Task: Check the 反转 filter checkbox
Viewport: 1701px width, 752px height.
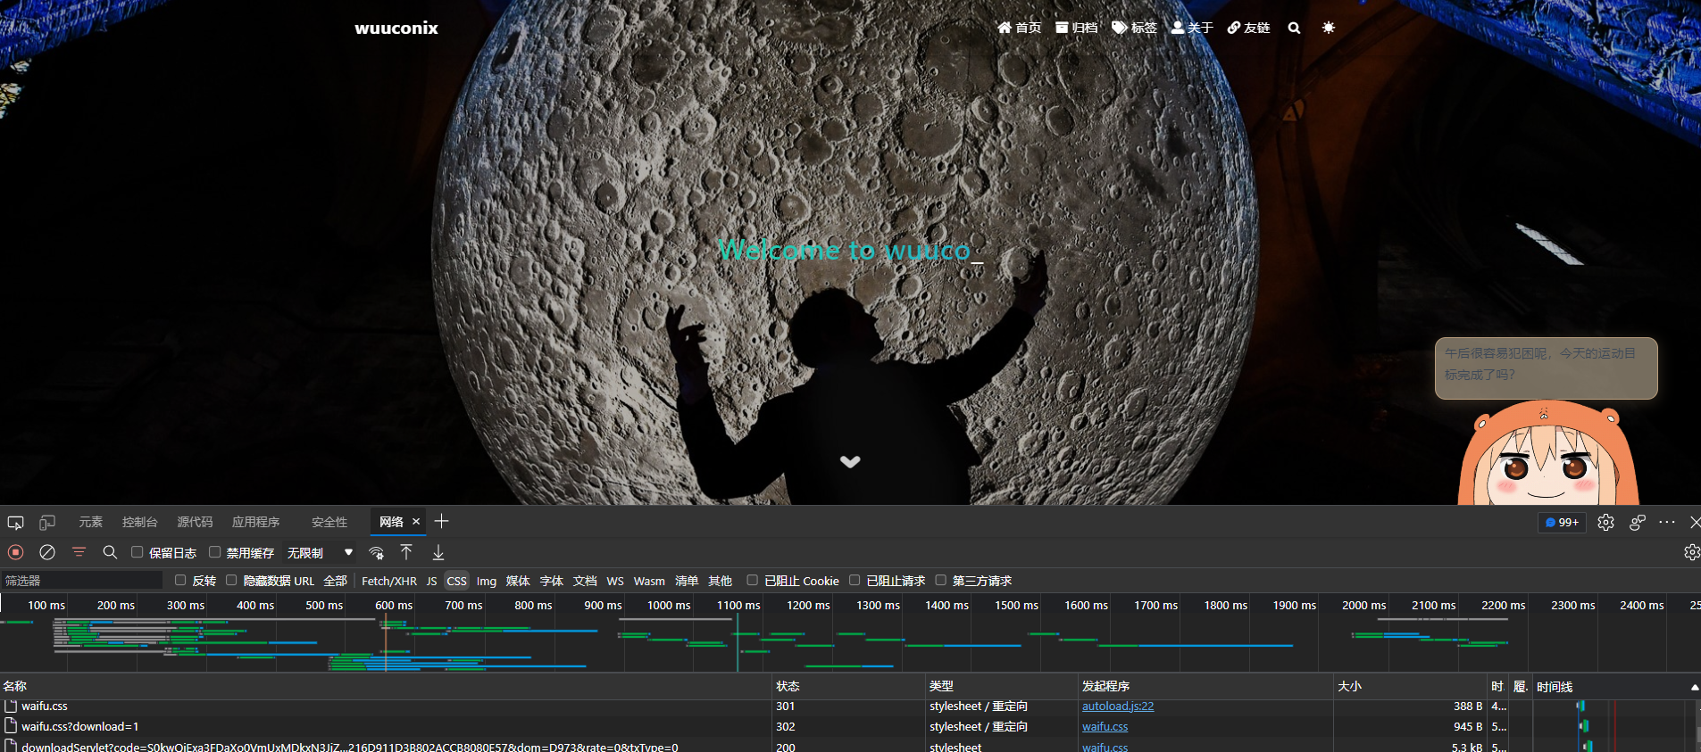Action: [x=180, y=580]
